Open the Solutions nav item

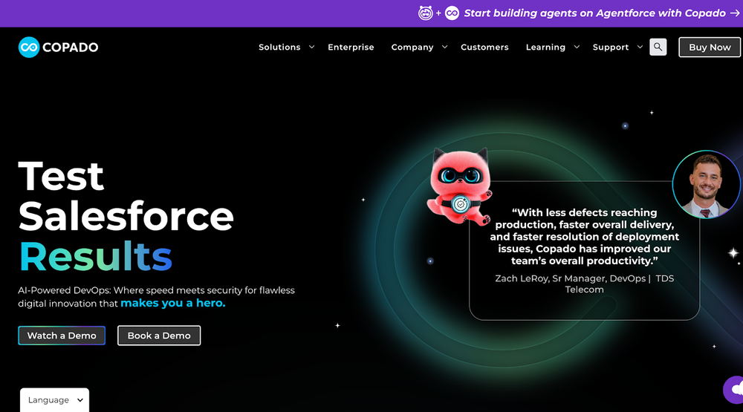[x=279, y=47]
